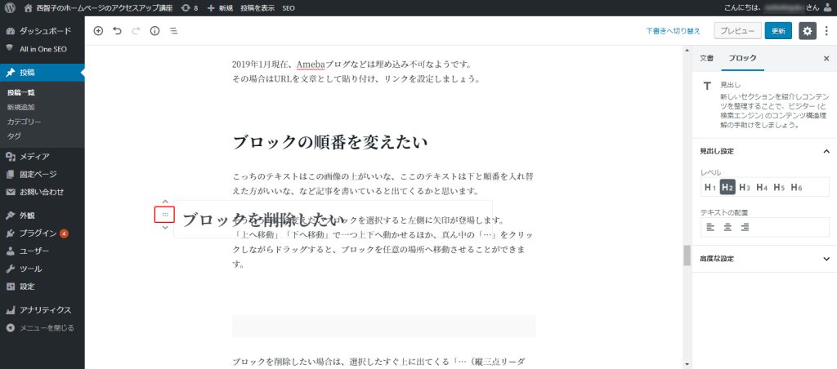
Task: Open the content structure info icon
Action: tap(154, 31)
